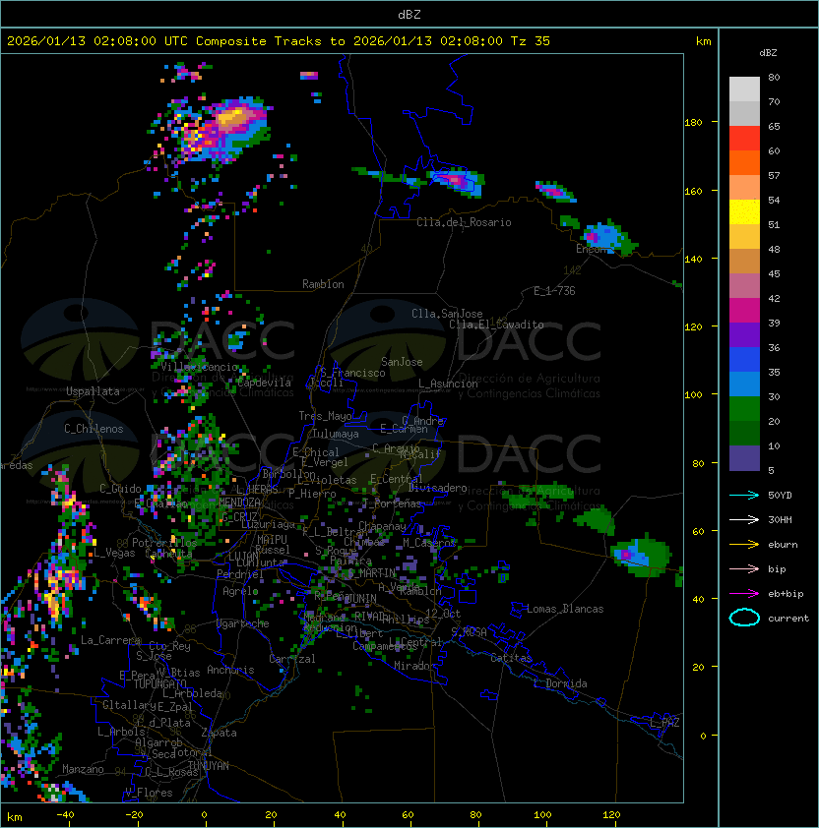Click the yellow eburn arrow in legend
The width and height of the screenshot is (819, 828).
[744, 545]
